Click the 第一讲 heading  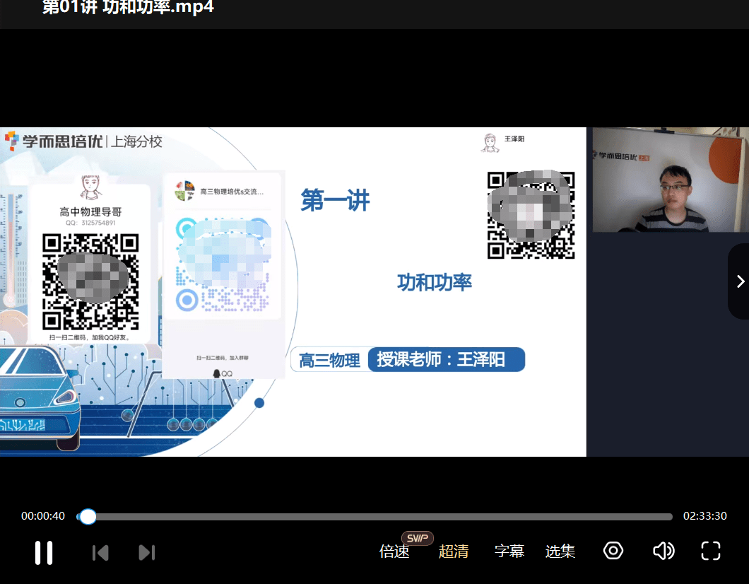tap(335, 200)
